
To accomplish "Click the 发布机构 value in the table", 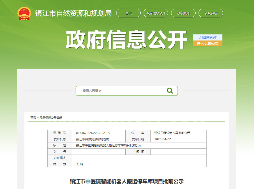I will [92, 139].
